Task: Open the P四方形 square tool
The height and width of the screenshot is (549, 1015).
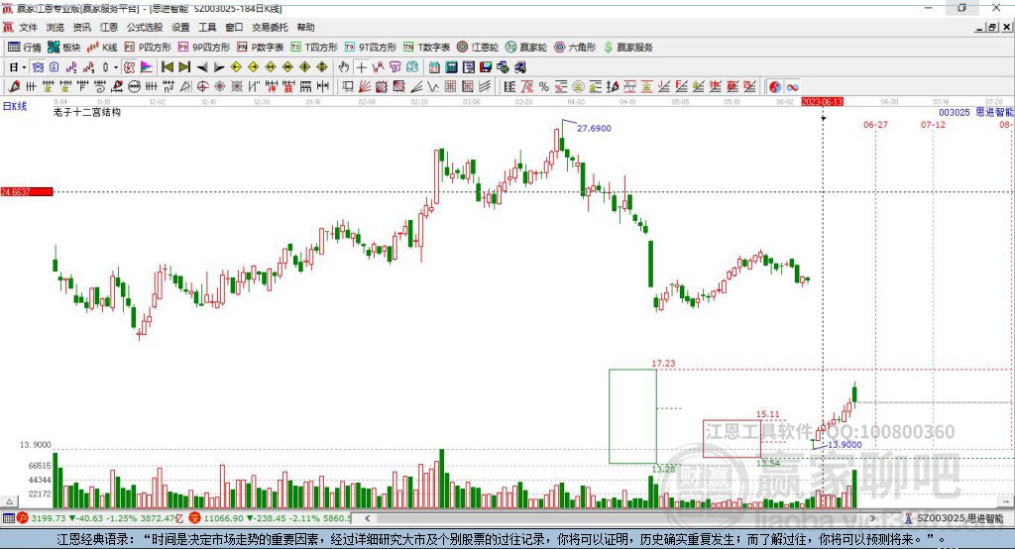Action: click(x=148, y=48)
